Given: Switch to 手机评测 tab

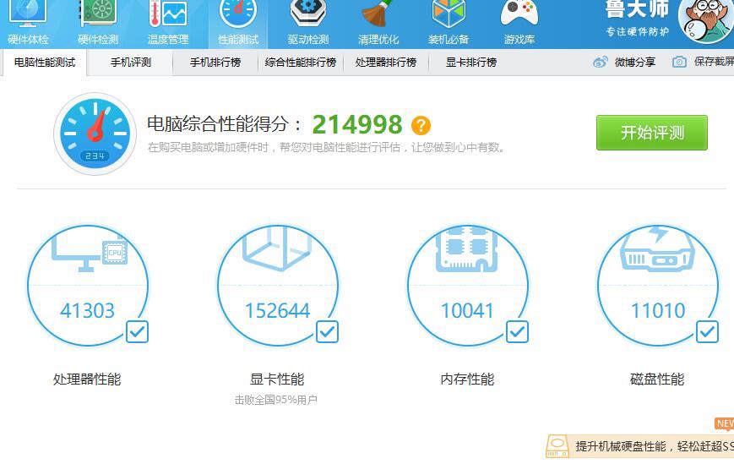Looking at the screenshot, I should 131,63.
